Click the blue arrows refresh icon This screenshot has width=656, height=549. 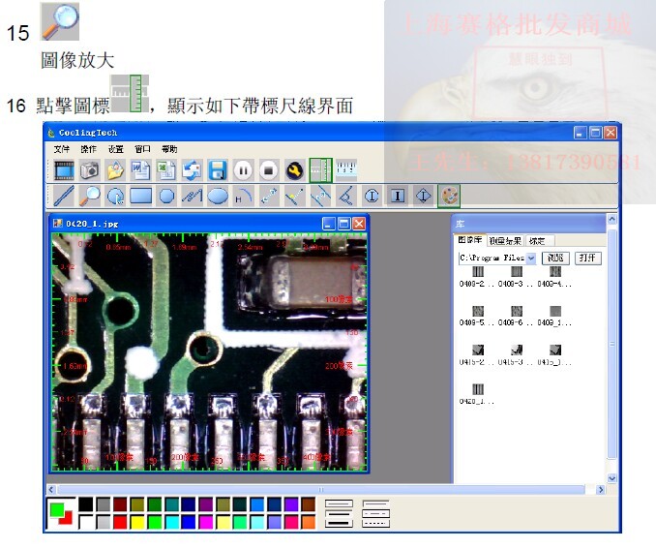click(192, 170)
